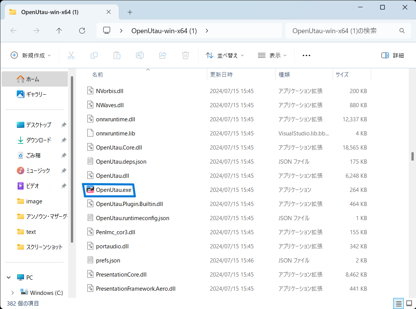Click the Share icon in the toolbar

pos(163,55)
